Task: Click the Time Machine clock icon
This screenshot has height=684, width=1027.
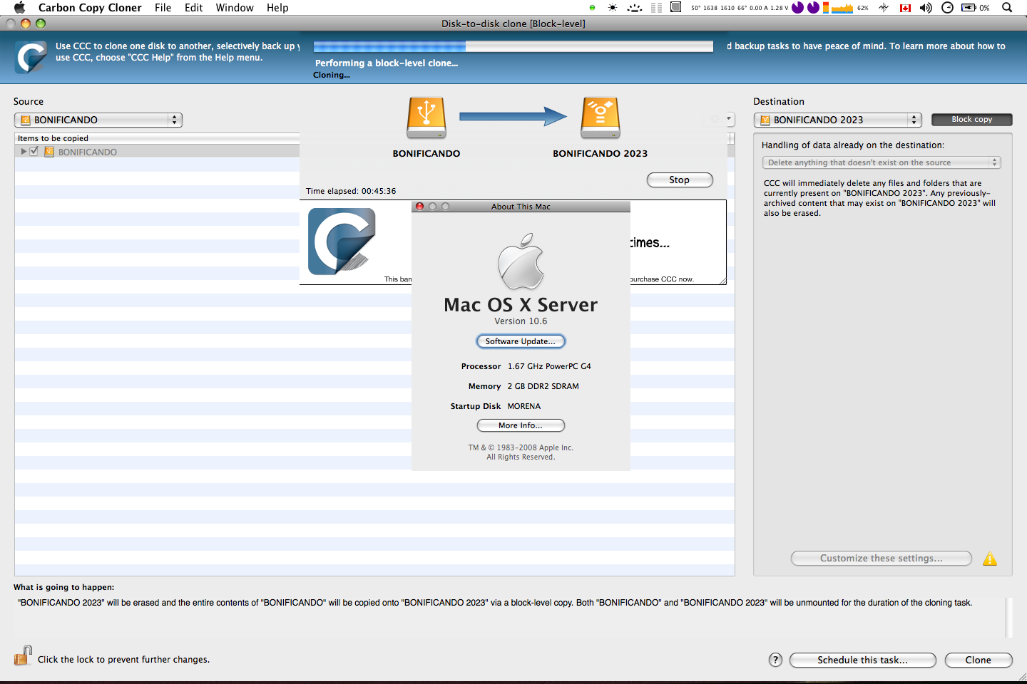Action: tap(947, 8)
